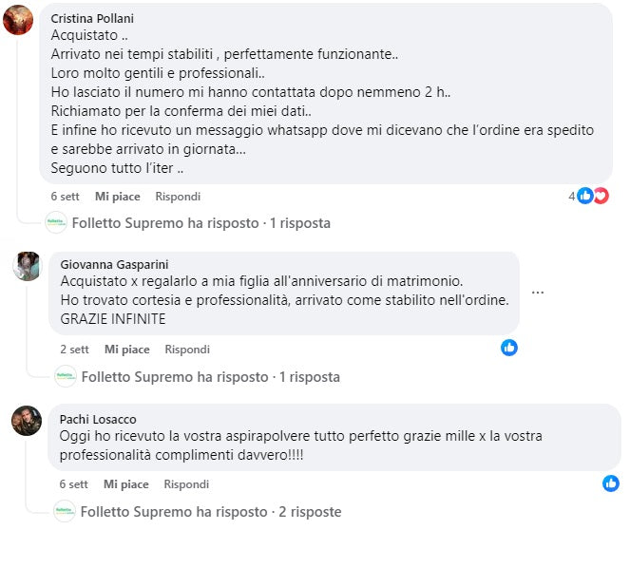
Task: Click like reaction on Giovanna's comment
Action: click(509, 348)
